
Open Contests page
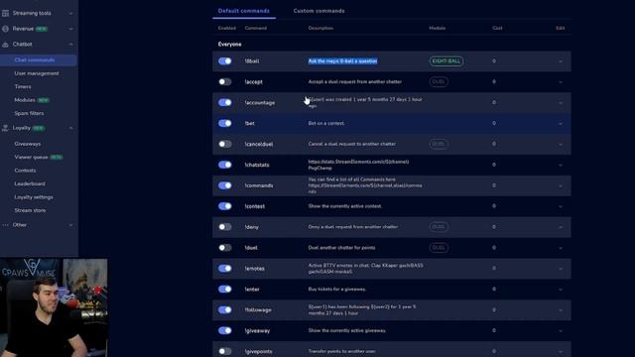(25, 171)
